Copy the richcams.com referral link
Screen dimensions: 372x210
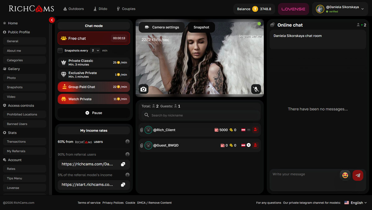click(x=123, y=164)
